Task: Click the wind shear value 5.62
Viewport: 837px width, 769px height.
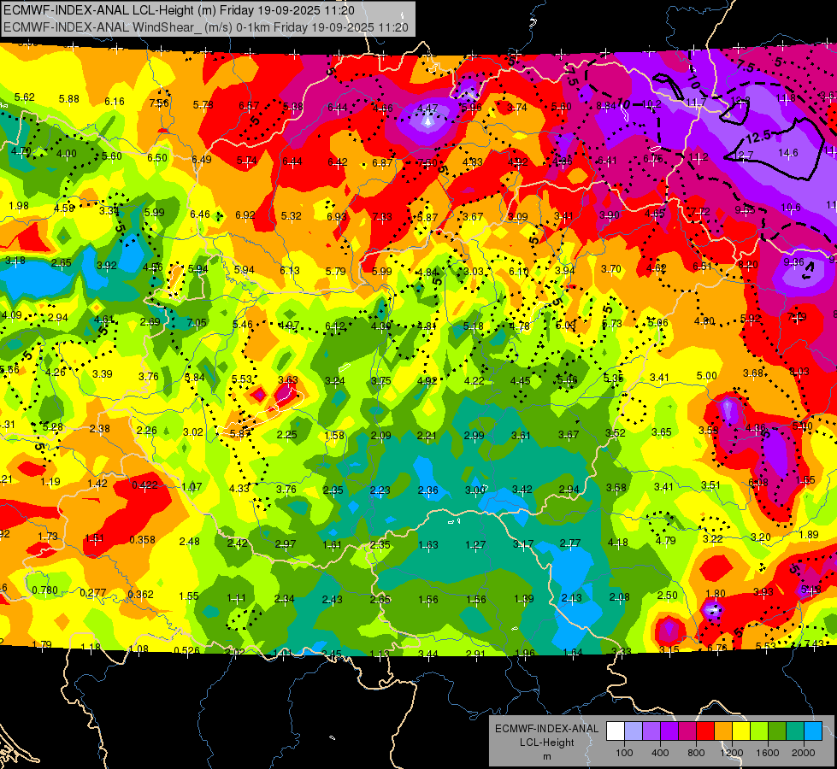Action: tap(25, 97)
